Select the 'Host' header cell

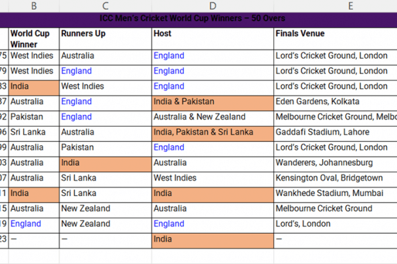[212, 39]
